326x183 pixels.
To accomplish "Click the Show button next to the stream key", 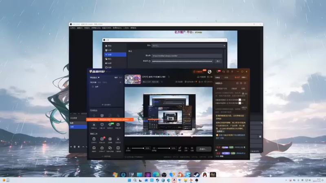I will [218, 61].
